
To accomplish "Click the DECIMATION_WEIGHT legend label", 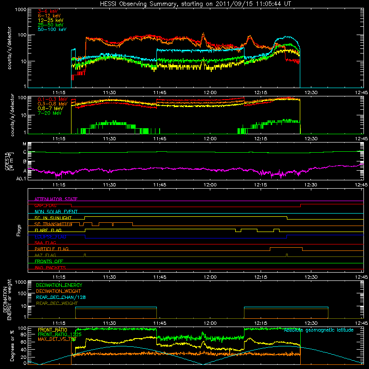I will 59,291.
